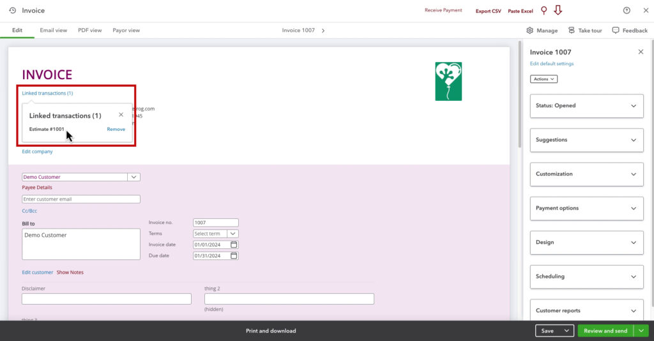
Task: Click the Disclaimer input field
Action: click(x=107, y=299)
